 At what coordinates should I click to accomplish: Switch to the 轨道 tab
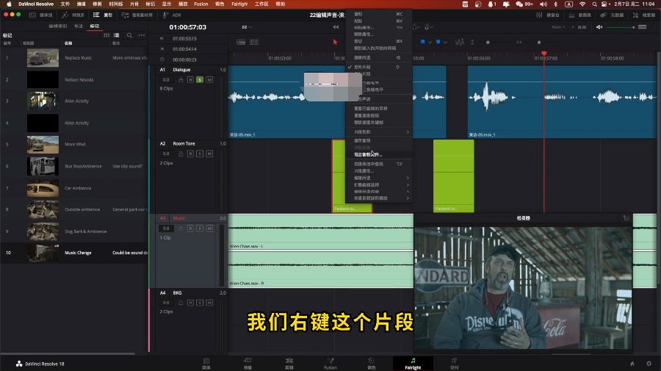coord(79,26)
